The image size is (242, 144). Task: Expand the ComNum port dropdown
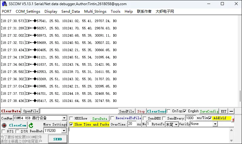pos(64,118)
